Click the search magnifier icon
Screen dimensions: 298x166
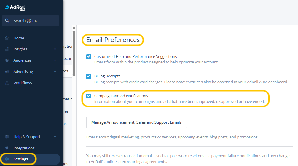click(7, 21)
